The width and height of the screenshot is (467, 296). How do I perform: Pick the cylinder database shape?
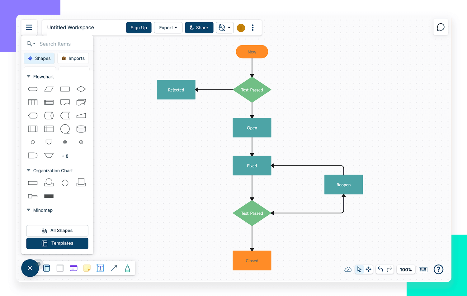point(81,129)
